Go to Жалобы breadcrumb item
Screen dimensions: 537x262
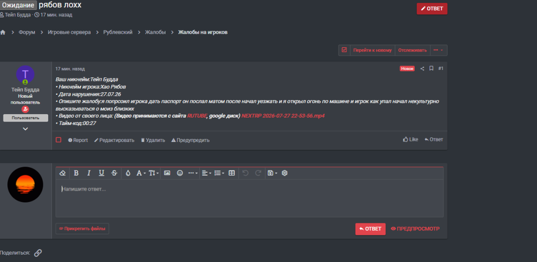coord(156,32)
